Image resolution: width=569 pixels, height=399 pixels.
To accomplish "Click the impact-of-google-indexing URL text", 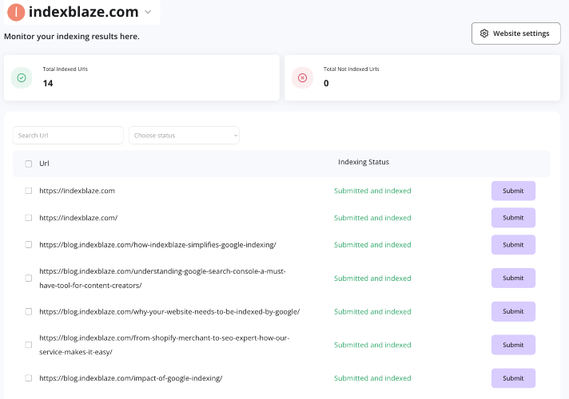I will tap(130, 378).
